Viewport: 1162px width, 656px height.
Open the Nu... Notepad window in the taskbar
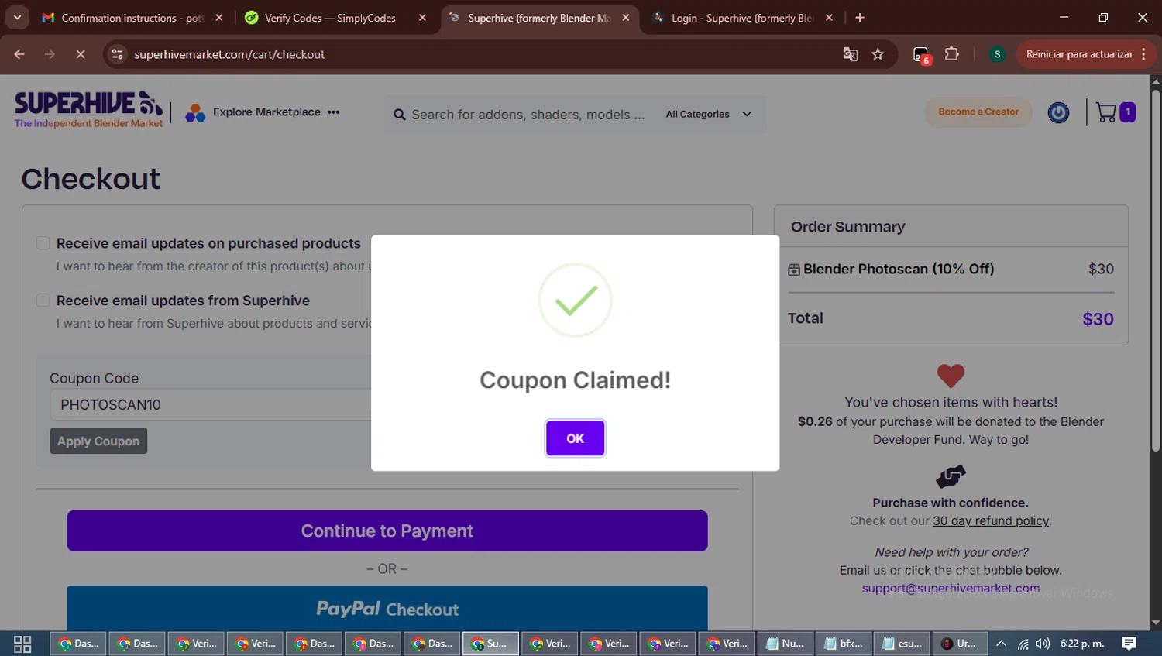pos(786,644)
